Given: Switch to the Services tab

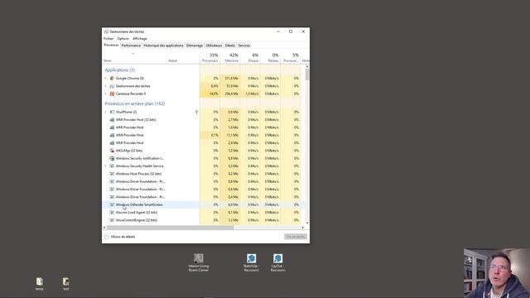Looking at the screenshot, I should click(x=243, y=46).
